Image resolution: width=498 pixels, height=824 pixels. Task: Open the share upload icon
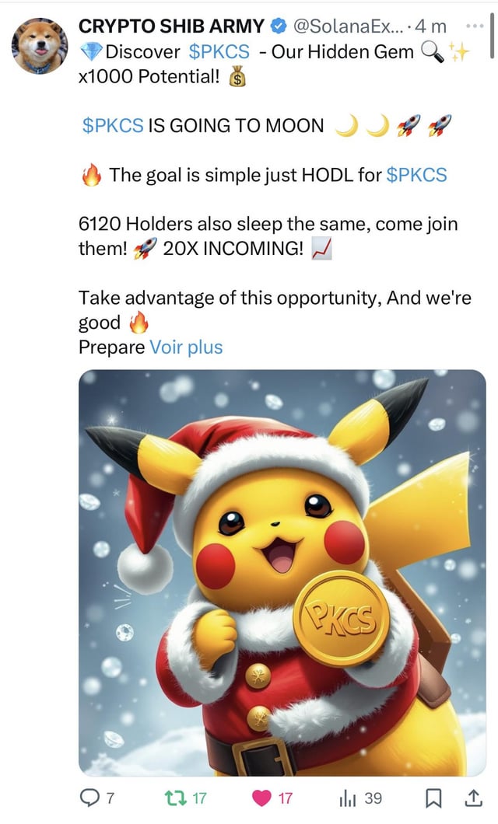point(473,798)
